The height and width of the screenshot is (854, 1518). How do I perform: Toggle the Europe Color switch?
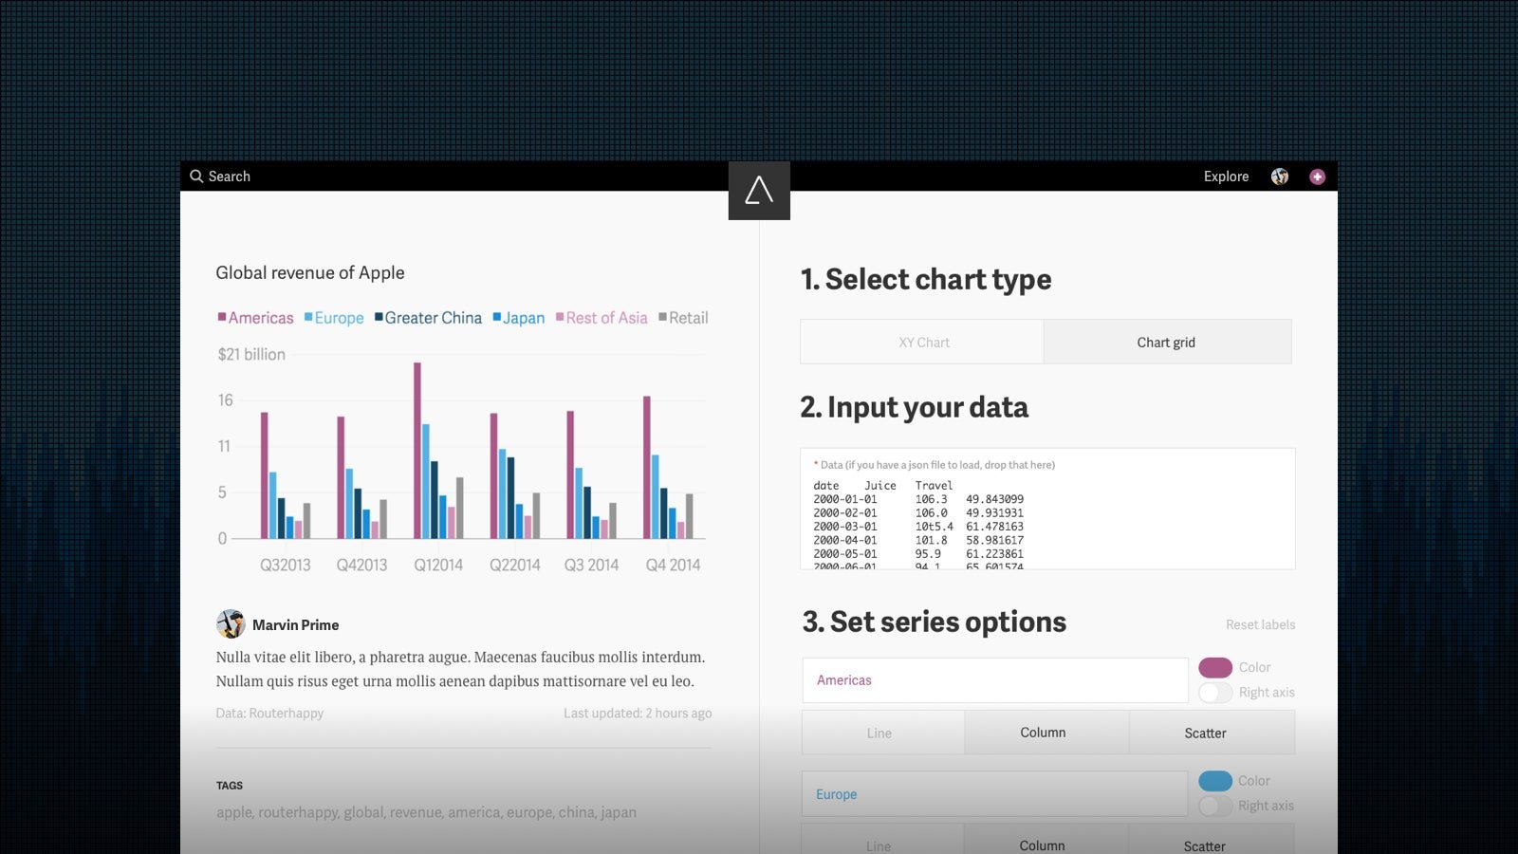coord(1215,781)
